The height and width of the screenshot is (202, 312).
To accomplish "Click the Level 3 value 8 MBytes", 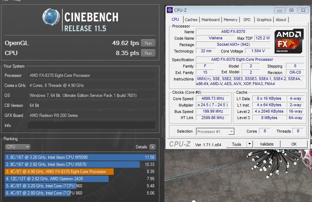I will (269, 118).
